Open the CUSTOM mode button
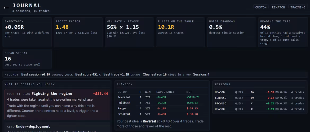Screen dimensions: 310x132 [x=261, y=7]
